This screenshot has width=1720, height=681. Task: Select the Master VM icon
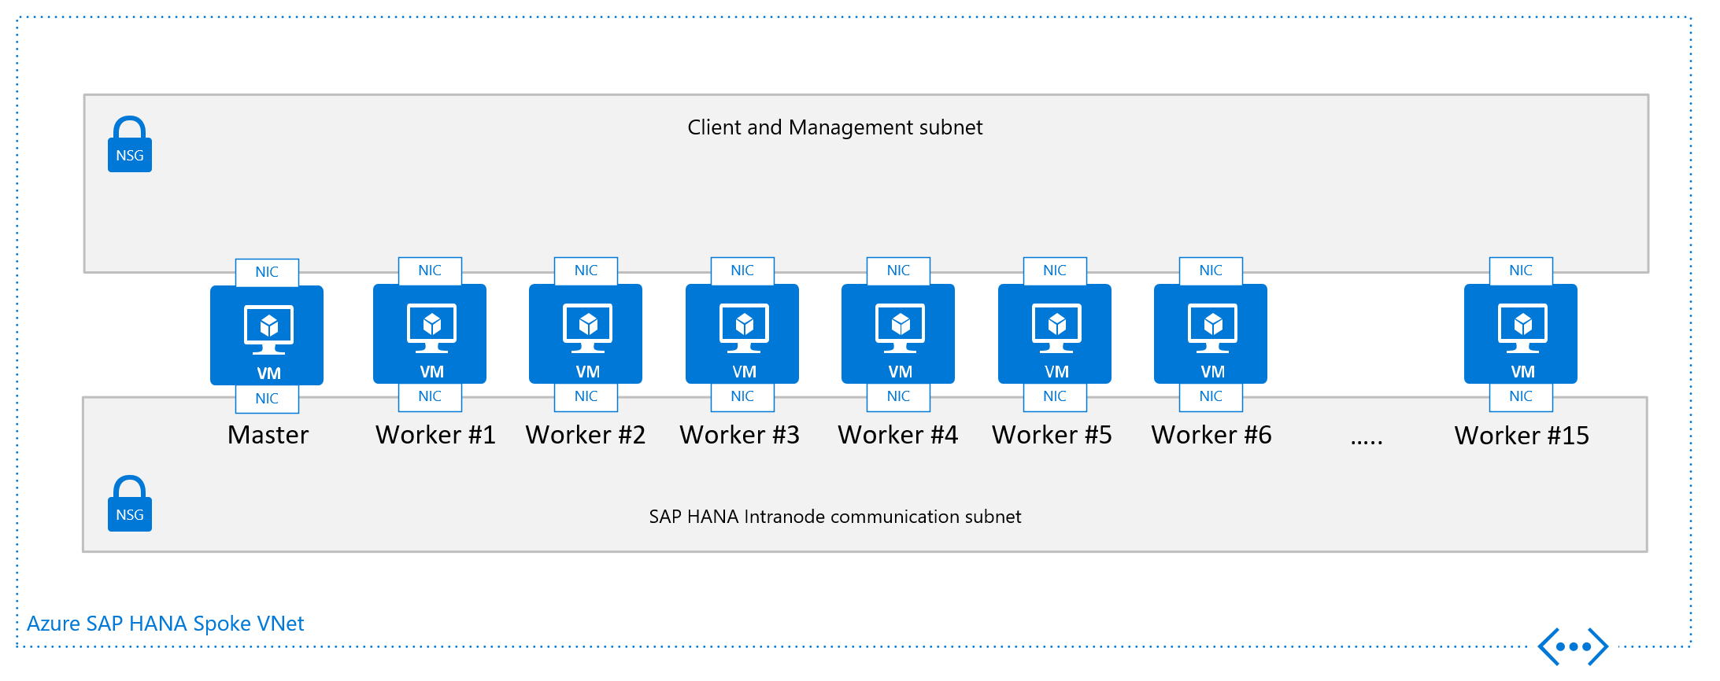tap(267, 336)
